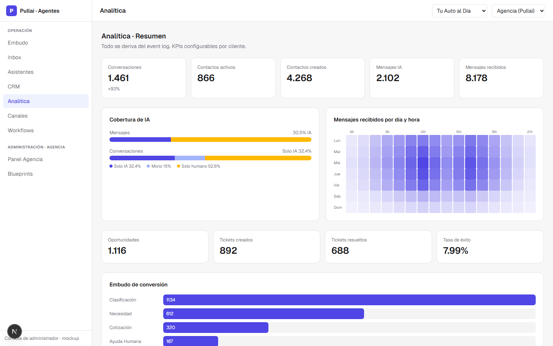Click the Cotización funnel bar 320
The width and height of the screenshot is (553, 346).
pyautogui.click(x=216, y=328)
